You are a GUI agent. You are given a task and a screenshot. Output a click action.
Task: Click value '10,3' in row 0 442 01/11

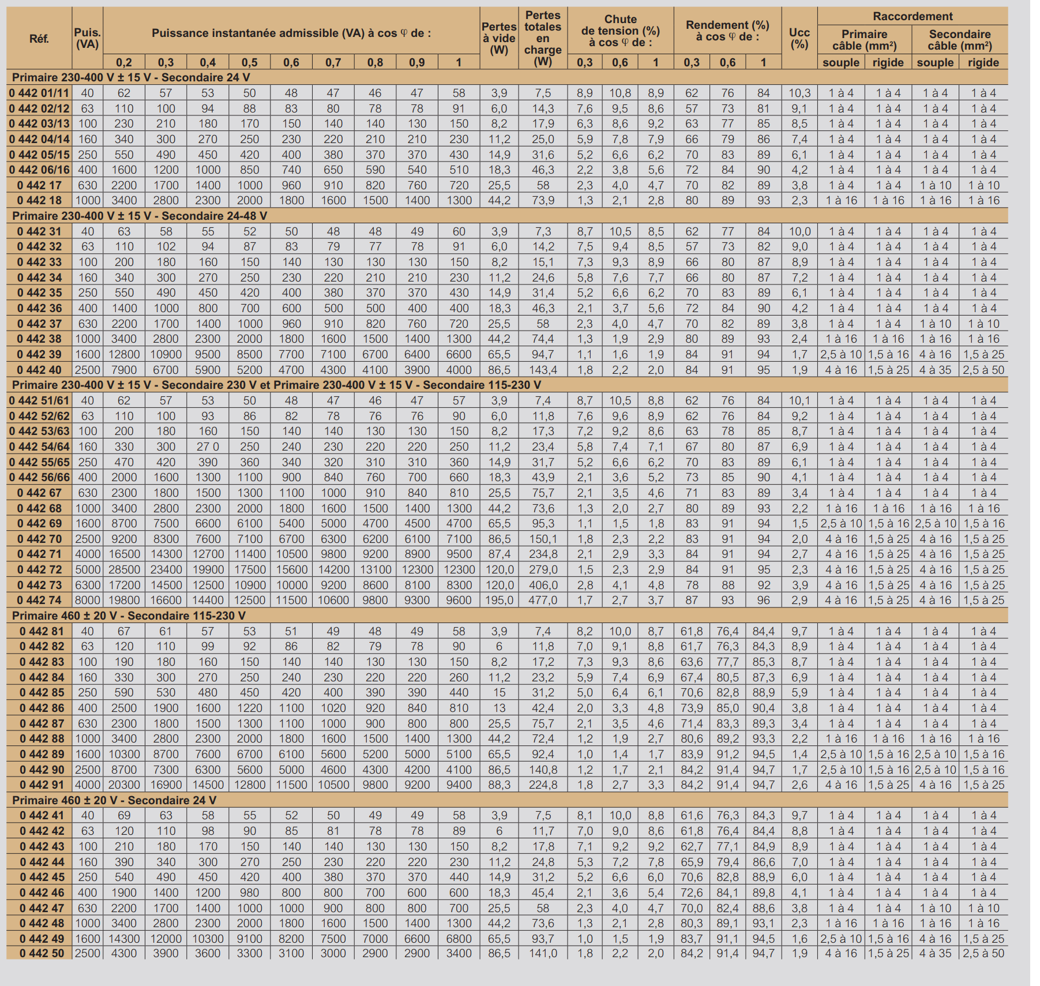799,93
